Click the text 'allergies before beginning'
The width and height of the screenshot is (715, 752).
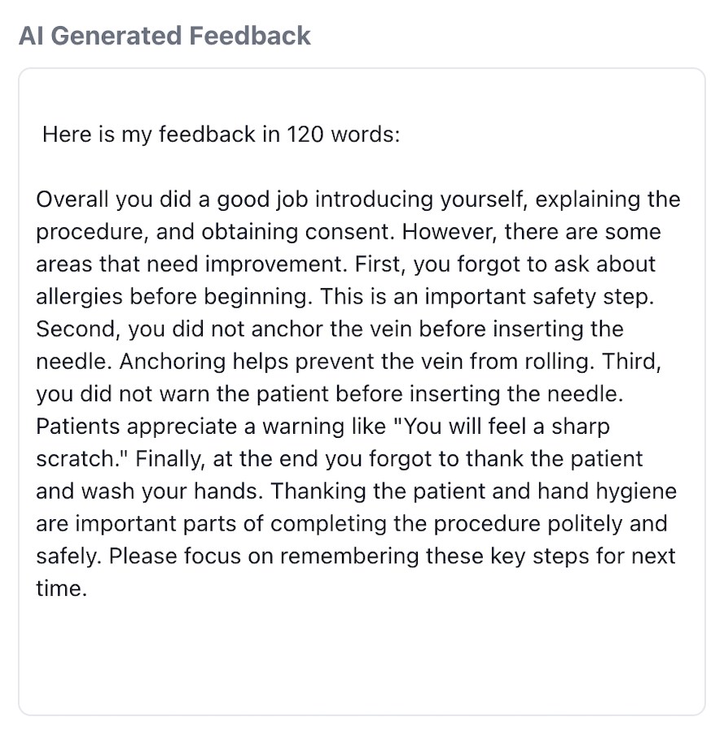(173, 297)
